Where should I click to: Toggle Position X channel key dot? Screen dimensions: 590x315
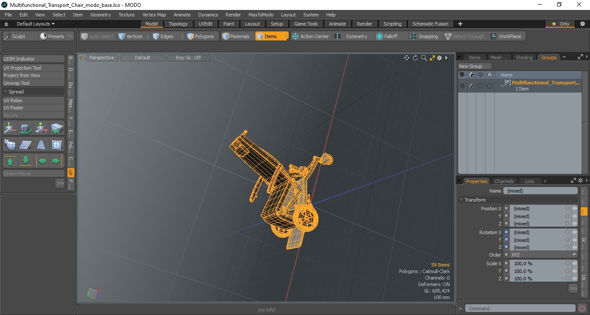click(506, 209)
